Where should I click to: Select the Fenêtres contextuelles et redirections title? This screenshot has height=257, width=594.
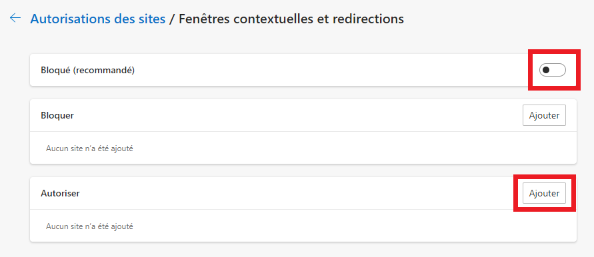point(291,19)
